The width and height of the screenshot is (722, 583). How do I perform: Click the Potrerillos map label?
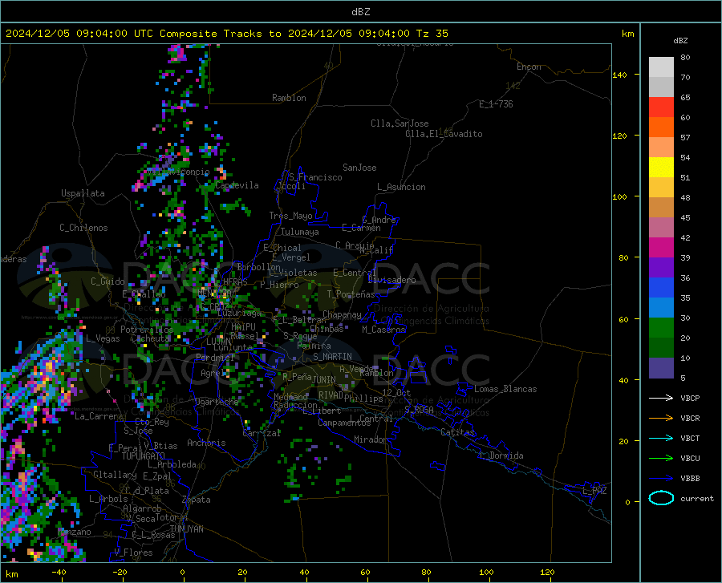(x=147, y=330)
